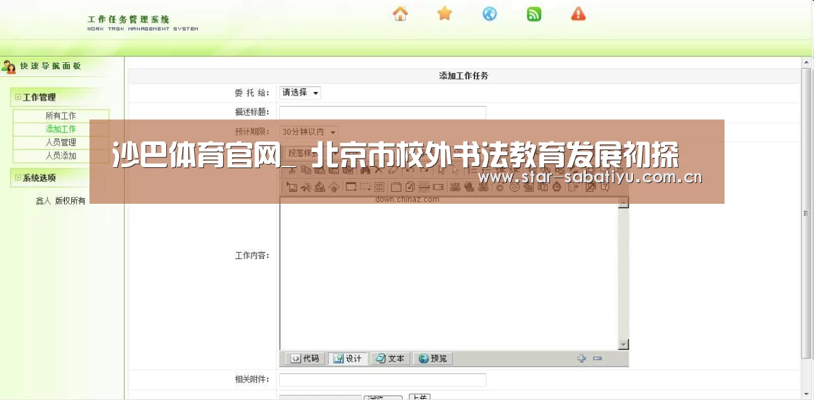Click the editor scrollbar up arrow
Screen dimensions: 814x400
click(x=624, y=203)
